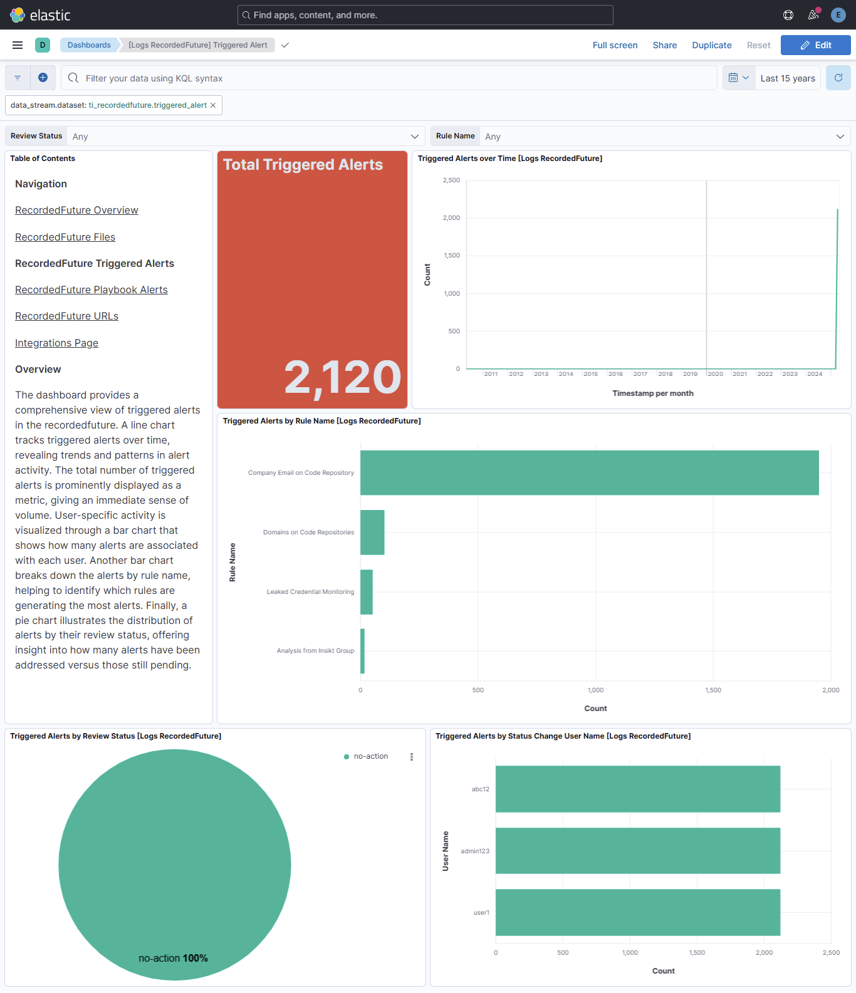Open the hamburger navigation menu
The width and height of the screenshot is (856, 993).
18,45
